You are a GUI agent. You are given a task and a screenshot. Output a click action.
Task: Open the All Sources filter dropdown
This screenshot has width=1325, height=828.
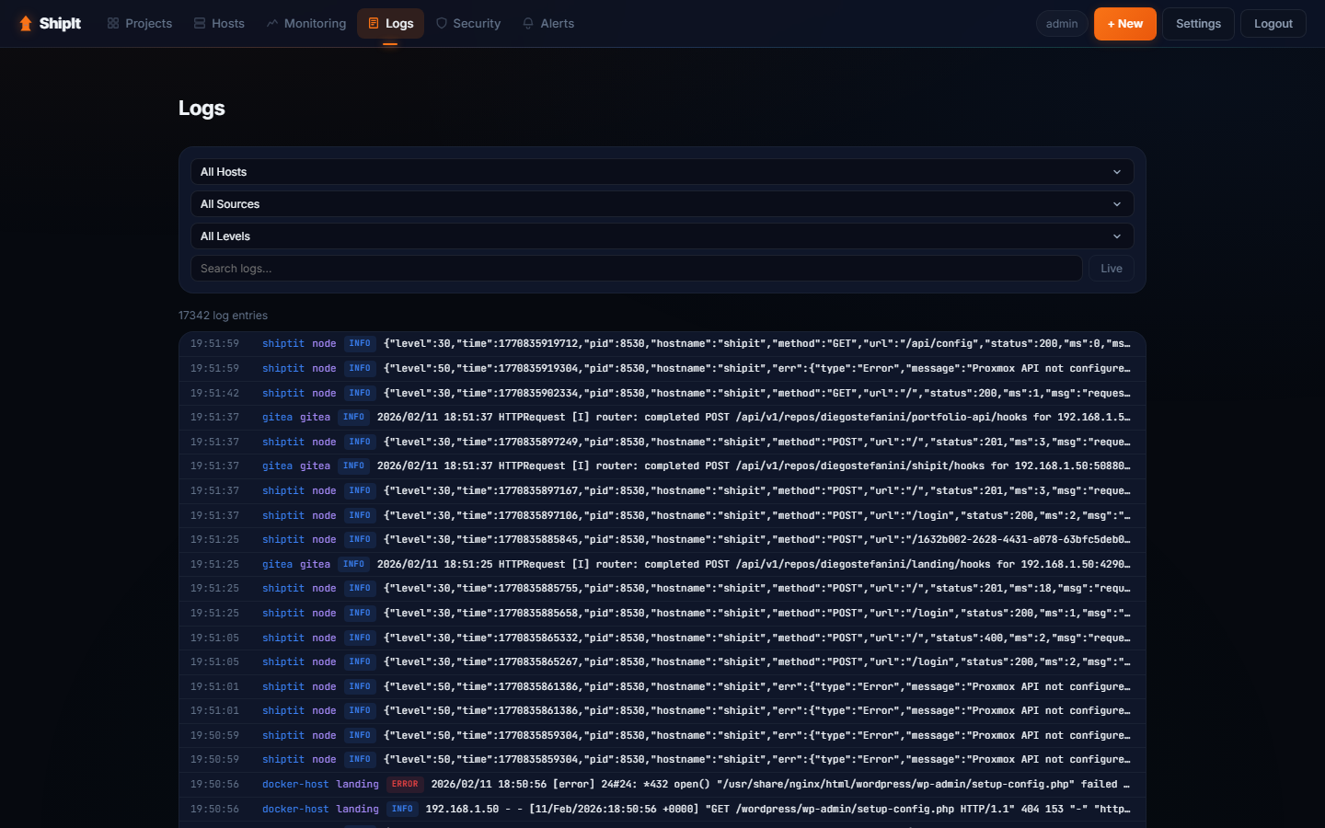coord(662,204)
